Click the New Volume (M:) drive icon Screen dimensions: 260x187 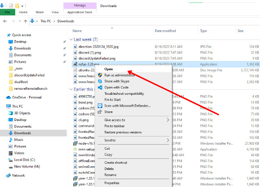[x=11, y=167]
